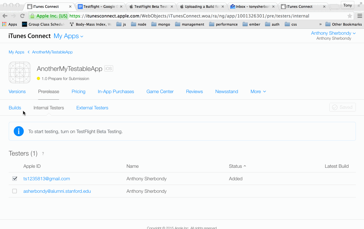Switch to the Reviews tab

(194, 92)
